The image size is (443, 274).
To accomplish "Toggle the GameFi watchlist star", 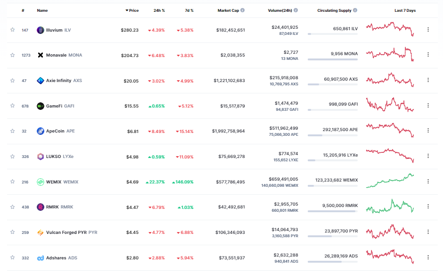I will 12,106.
